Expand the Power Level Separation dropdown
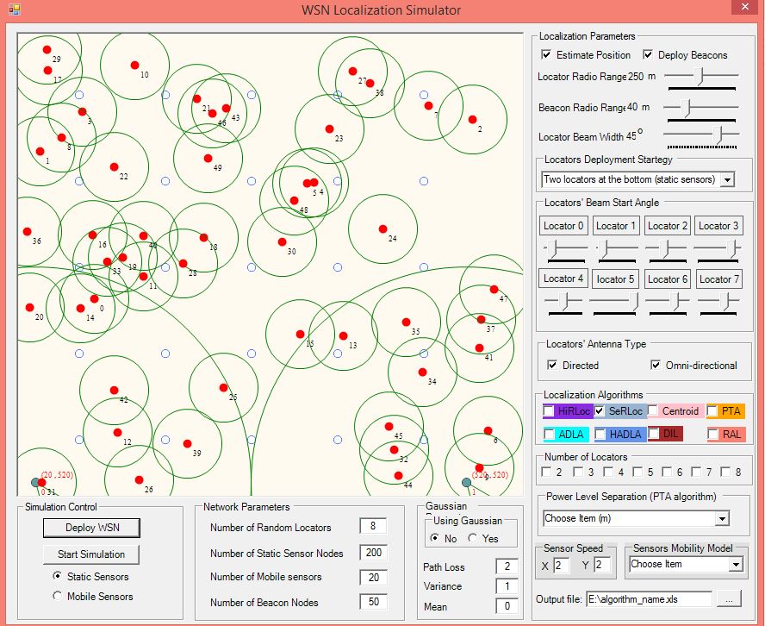 coord(721,519)
